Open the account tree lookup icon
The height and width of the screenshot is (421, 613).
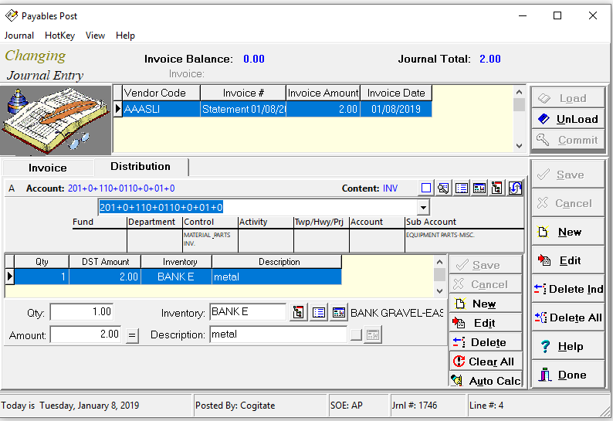[497, 188]
